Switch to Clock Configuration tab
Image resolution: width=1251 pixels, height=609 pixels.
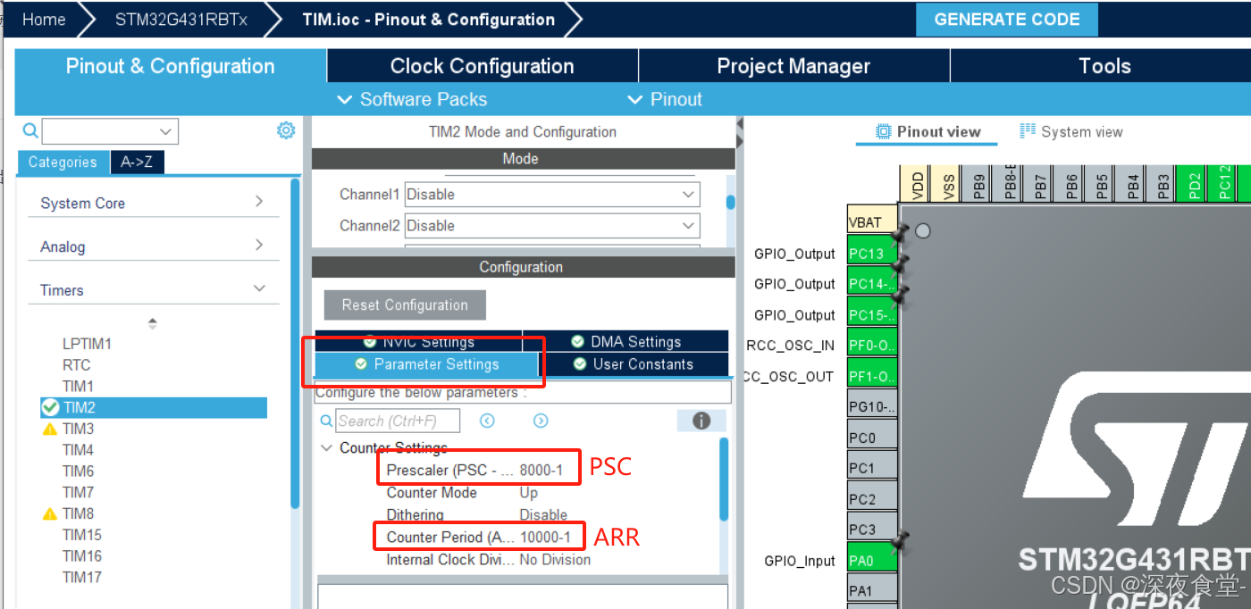tap(482, 66)
